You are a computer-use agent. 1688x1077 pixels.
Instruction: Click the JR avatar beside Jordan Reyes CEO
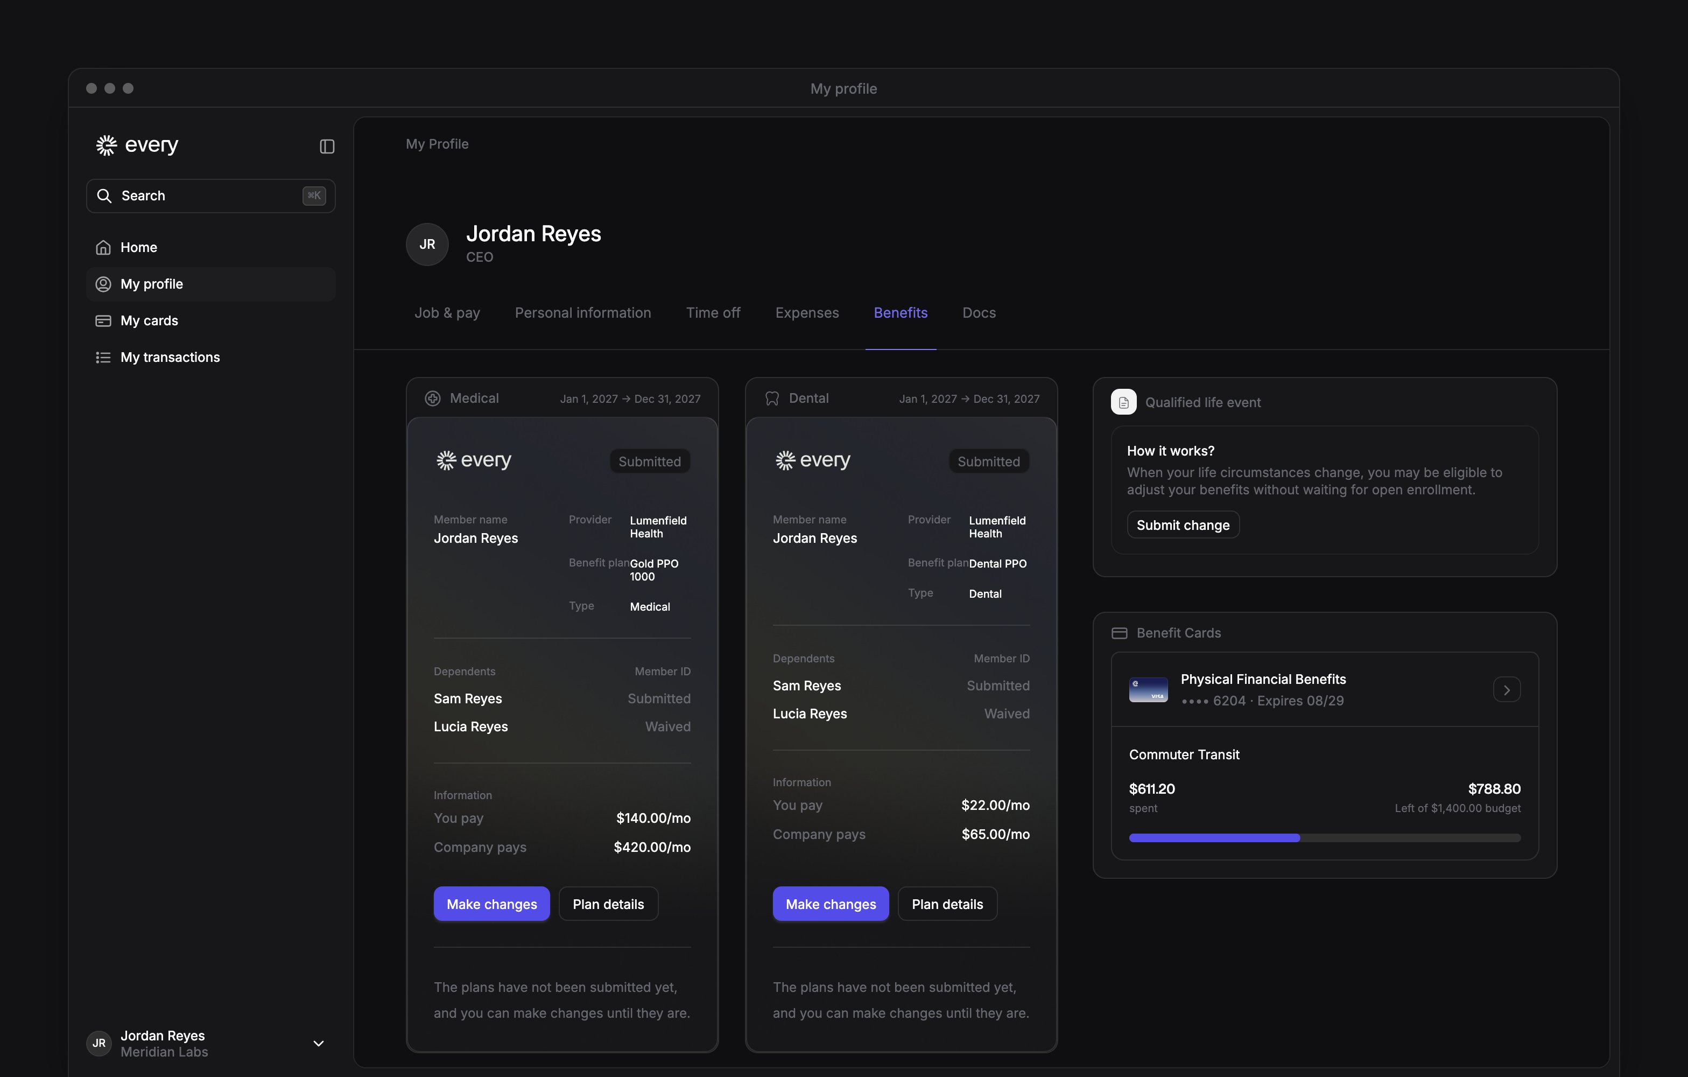pos(427,244)
